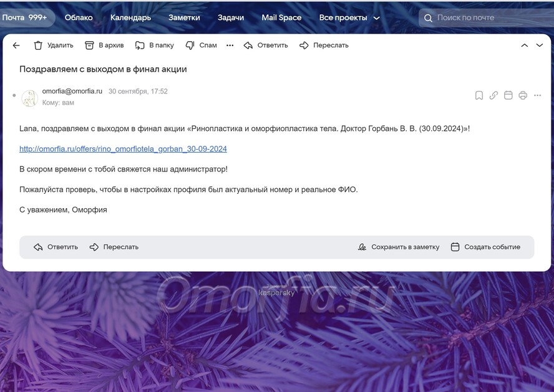The height and width of the screenshot is (392, 554).
Task: Click the Кому: вам recipient line
Action: click(x=58, y=103)
